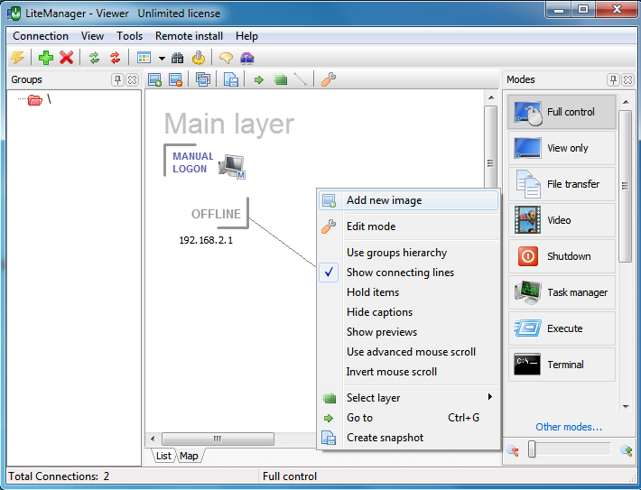This screenshot has height=490, width=641.
Task: Click the purple headset icon
Action: [x=246, y=58]
